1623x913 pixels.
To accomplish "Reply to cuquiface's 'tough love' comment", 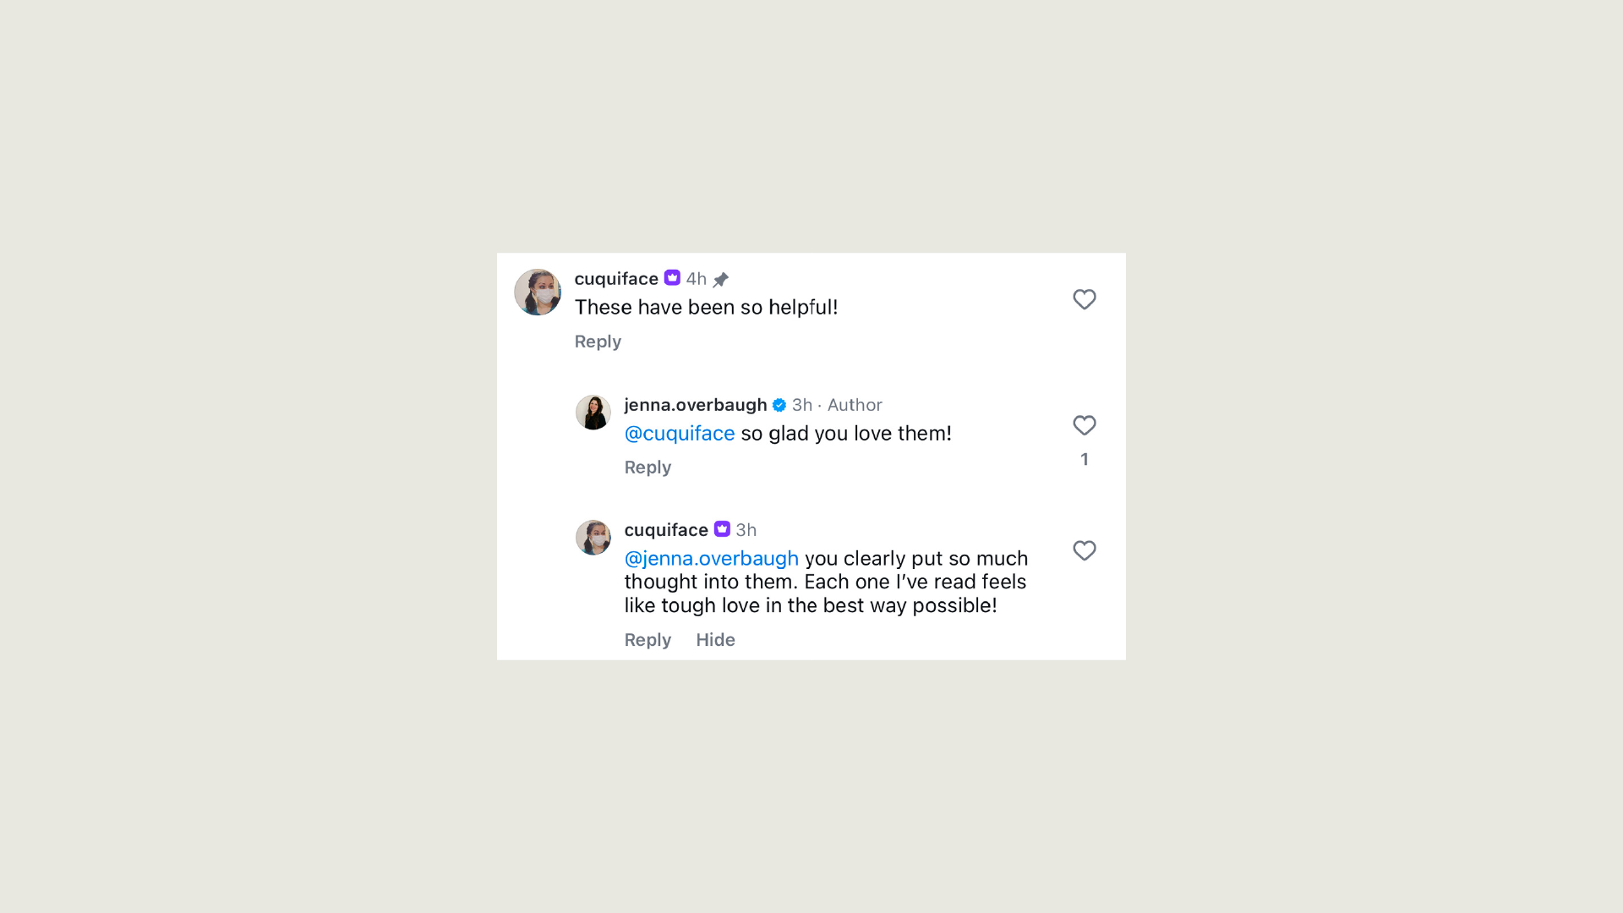I will pyautogui.click(x=648, y=640).
